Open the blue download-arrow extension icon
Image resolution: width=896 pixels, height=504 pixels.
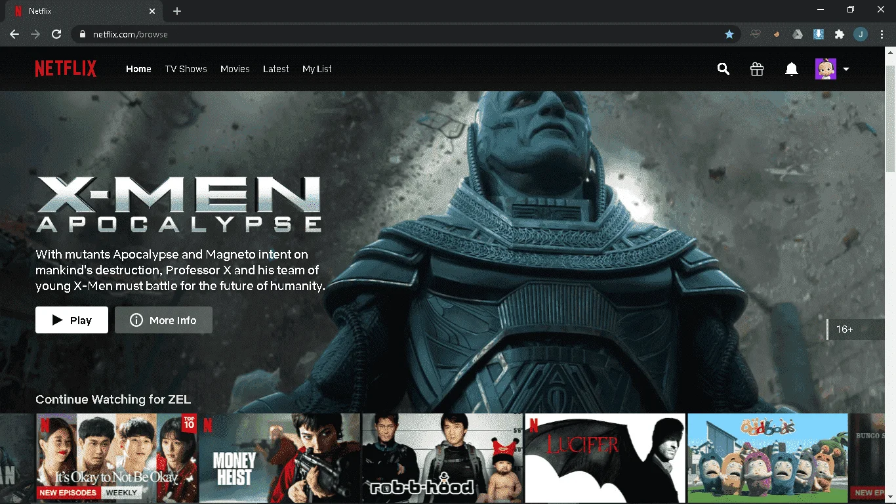pyautogui.click(x=819, y=34)
